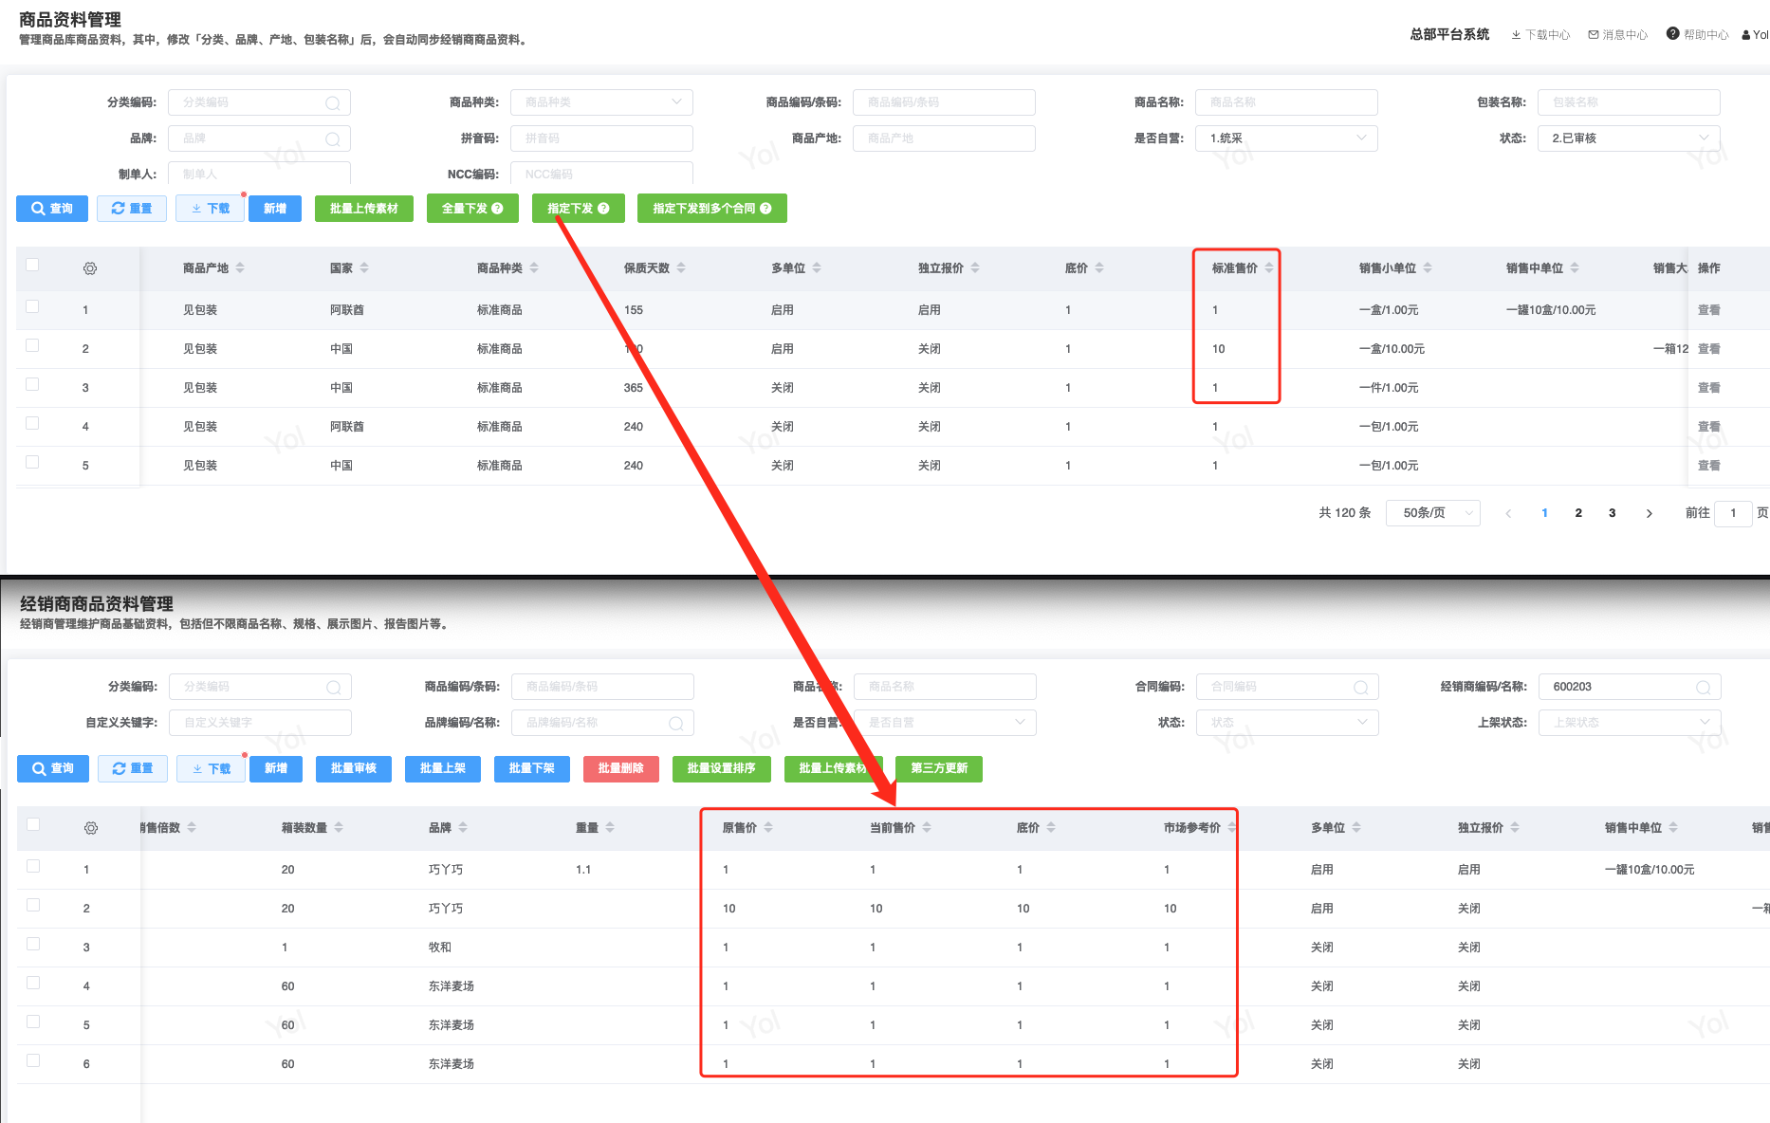
Task: Open 上架状态 dropdown
Action: coord(1630,723)
